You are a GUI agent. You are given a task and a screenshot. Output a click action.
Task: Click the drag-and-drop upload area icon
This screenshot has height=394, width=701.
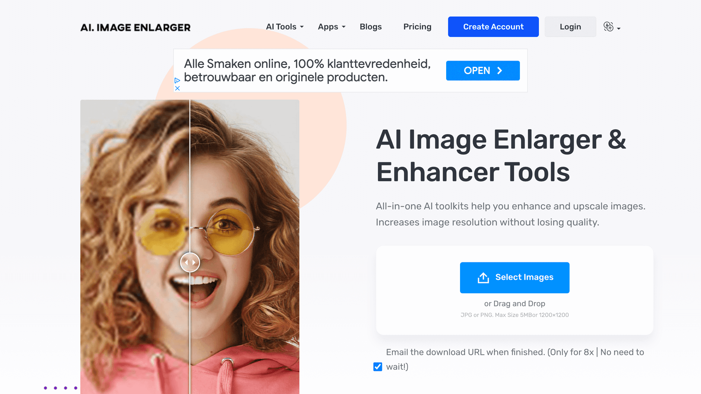coord(483,277)
